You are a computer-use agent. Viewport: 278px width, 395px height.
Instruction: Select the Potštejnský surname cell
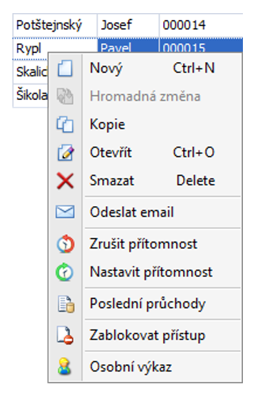[55, 26]
